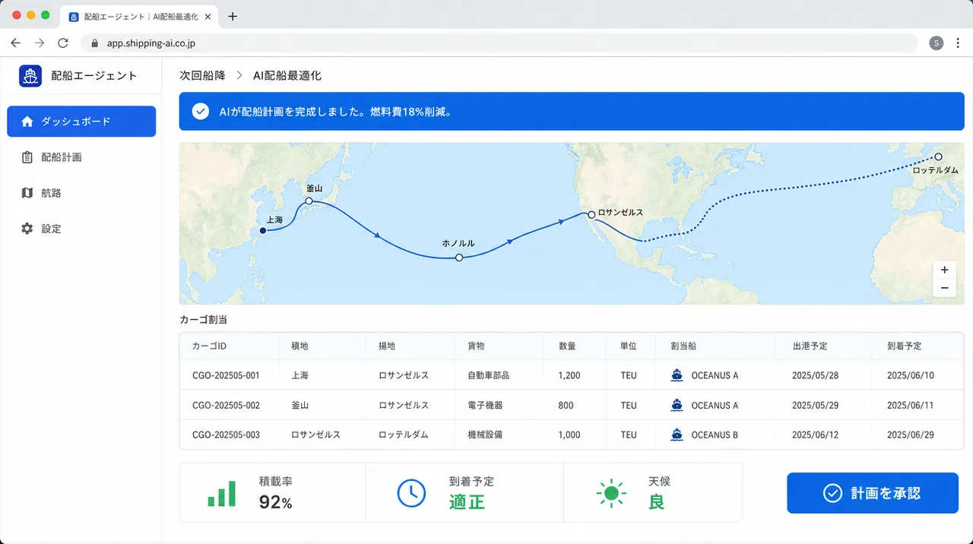Click the 配船エージェント ship logo icon
The height and width of the screenshot is (544, 973).
click(30, 75)
